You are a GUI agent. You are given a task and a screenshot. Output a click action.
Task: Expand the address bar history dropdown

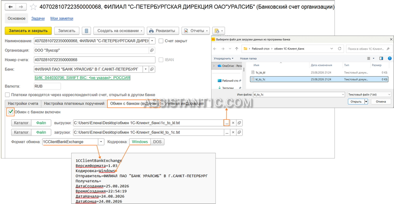coord(332,49)
